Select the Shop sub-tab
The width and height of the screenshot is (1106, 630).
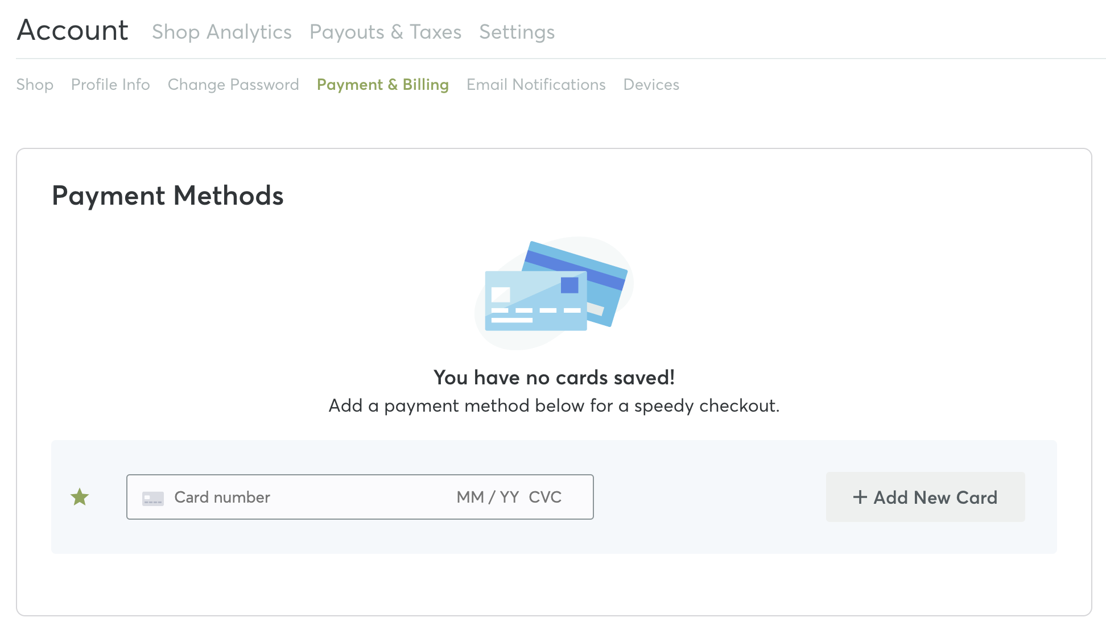35,85
